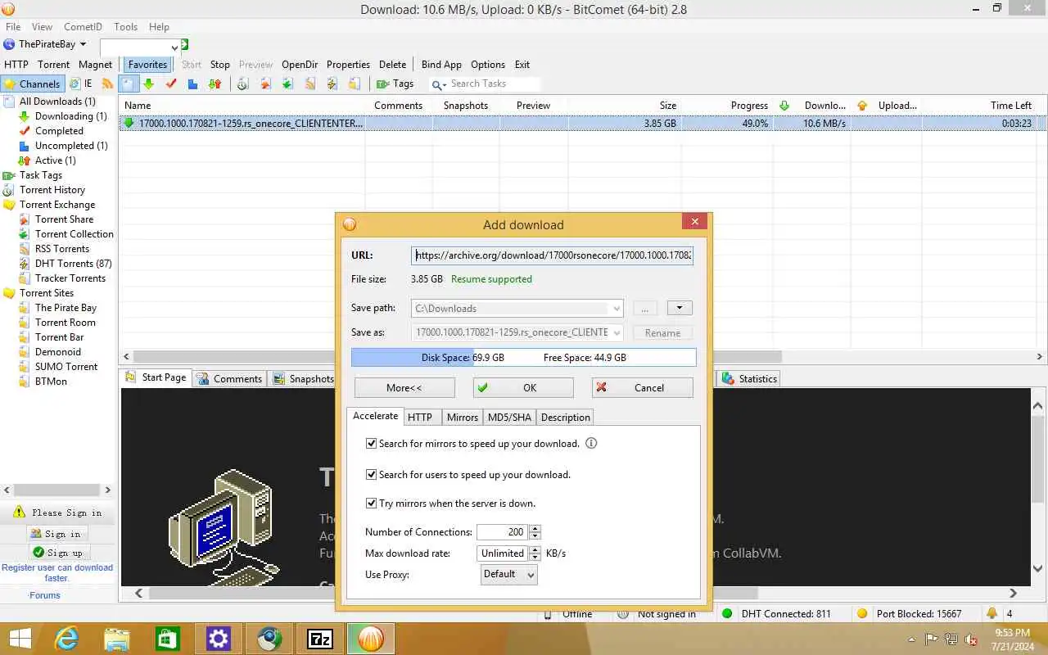Click the IE toolbar button
The image size is (1048, 655).
pos(81,84)
